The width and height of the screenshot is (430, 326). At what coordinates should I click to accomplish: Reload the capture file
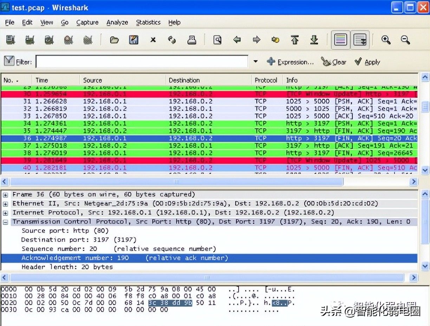[172, 40]
